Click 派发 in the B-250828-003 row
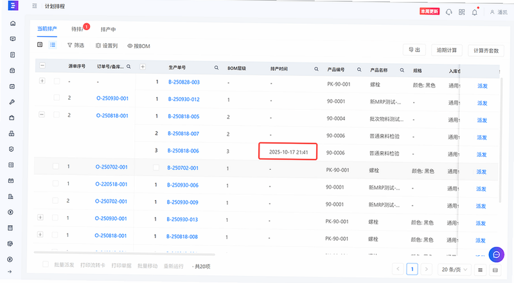 (483, 86)
